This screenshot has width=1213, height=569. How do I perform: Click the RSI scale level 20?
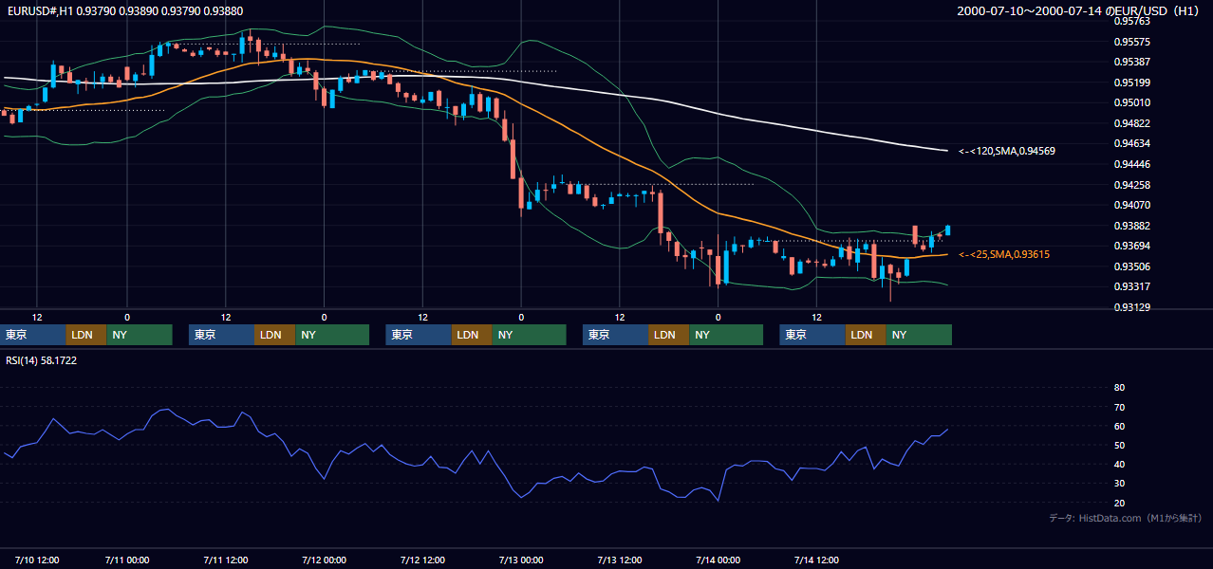click(1119, 503)
